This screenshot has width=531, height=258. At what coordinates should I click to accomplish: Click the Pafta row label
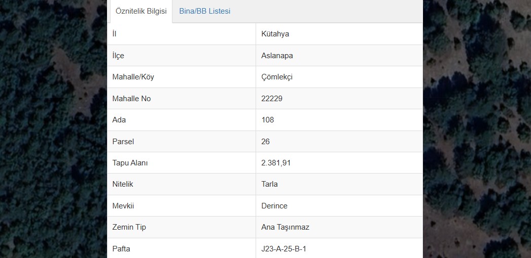121,249
